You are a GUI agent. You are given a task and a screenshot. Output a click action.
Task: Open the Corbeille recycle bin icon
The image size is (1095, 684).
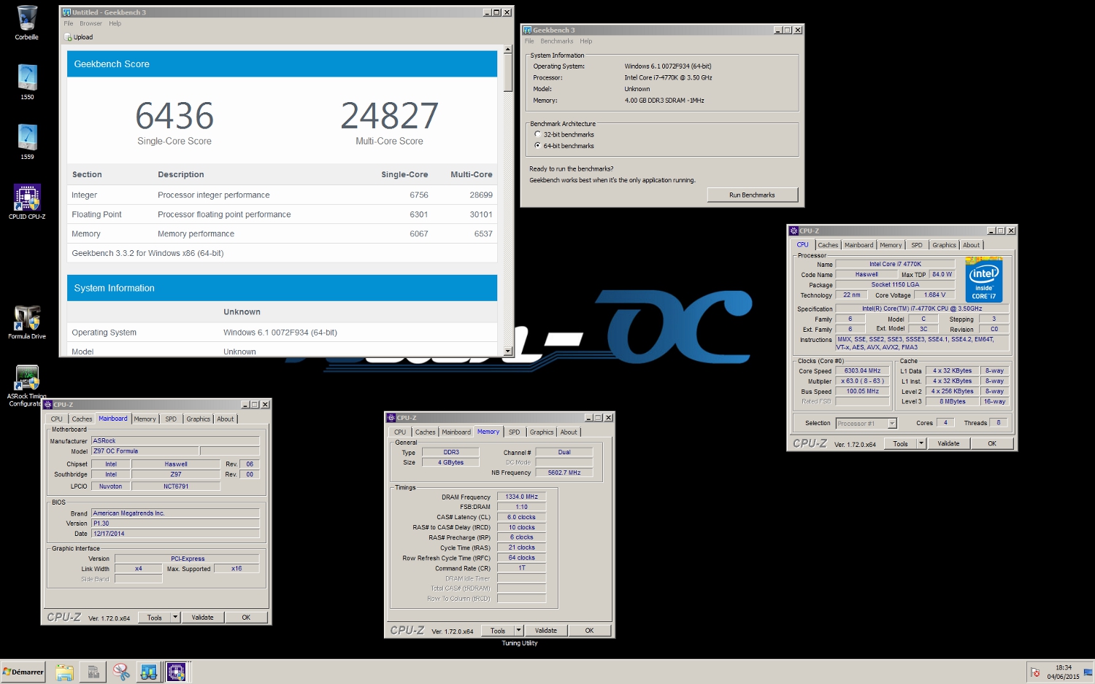[x=27, y=22]
